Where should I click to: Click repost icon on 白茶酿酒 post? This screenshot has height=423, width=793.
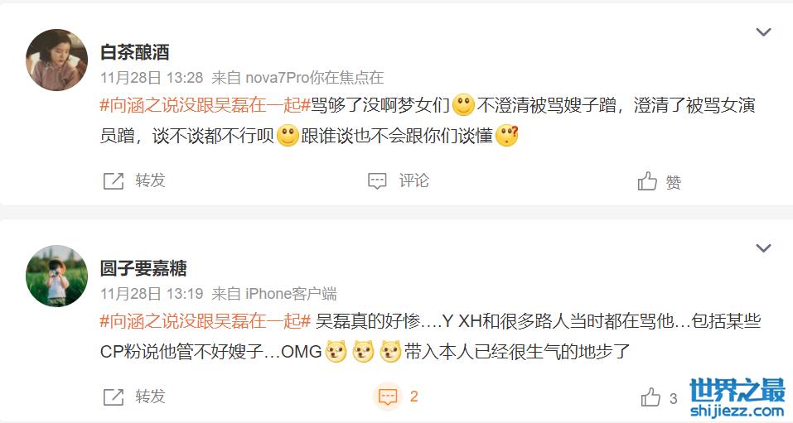coord(114,181)
